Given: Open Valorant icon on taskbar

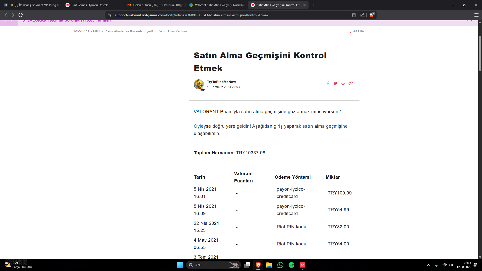Looking at the screenshot, I should pos(303,265).
